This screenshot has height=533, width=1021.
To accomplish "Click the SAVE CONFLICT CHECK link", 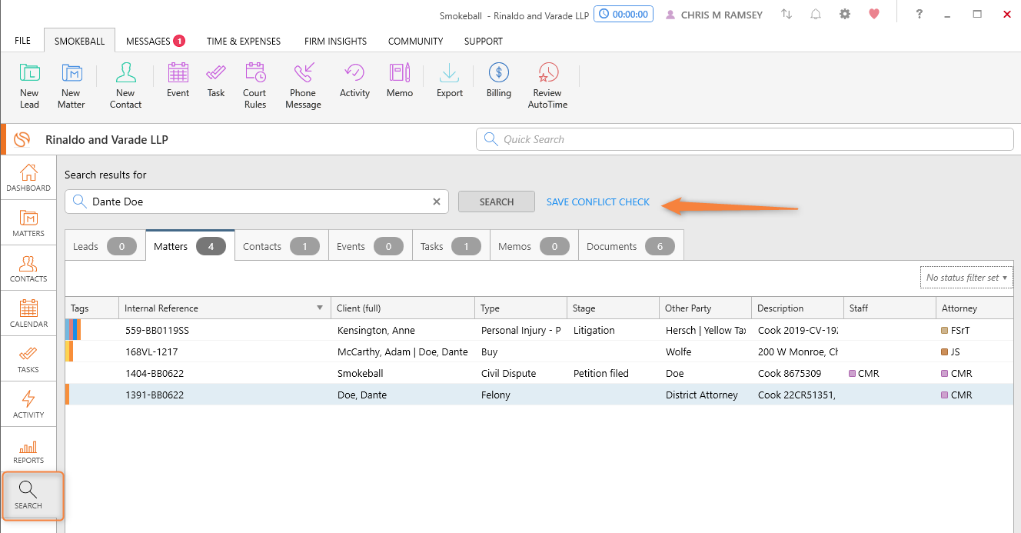I will click(x=598, y=202).
